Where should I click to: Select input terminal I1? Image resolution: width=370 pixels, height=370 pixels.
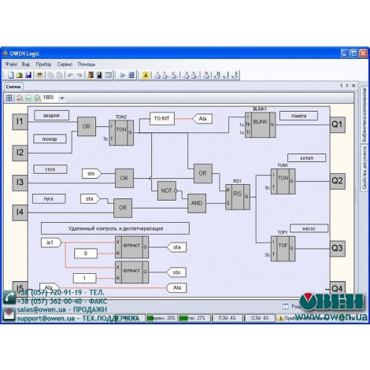tap(20, 121)
